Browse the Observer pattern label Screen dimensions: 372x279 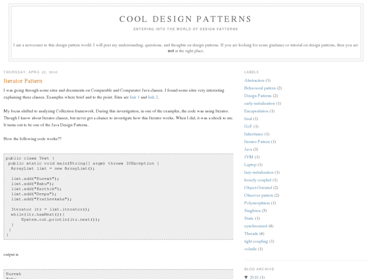[x=258, y=195]
